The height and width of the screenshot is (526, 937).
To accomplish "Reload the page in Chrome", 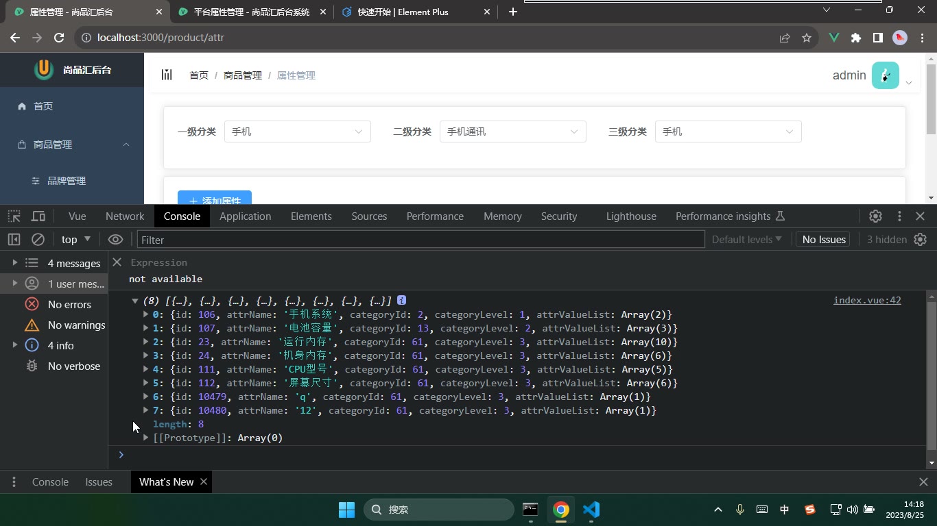I will click(x=59, y=38).
